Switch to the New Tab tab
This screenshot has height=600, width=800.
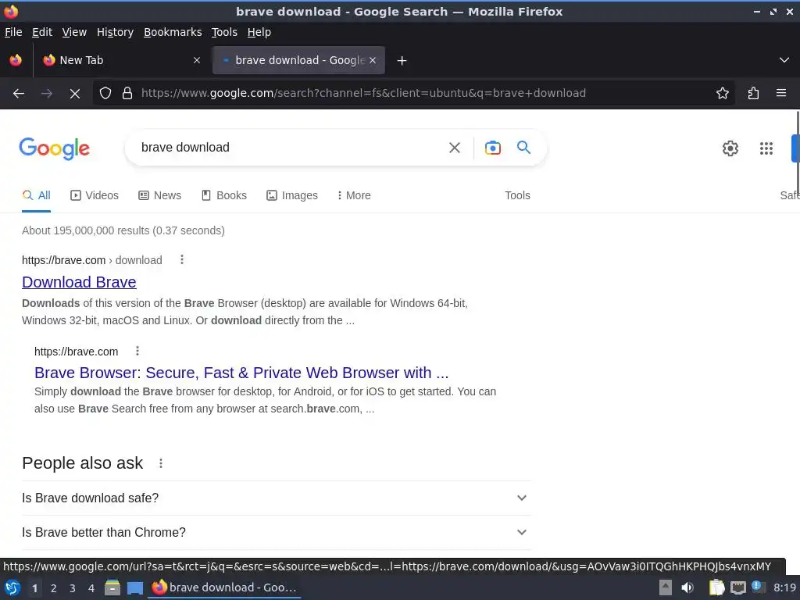point(121,60)
